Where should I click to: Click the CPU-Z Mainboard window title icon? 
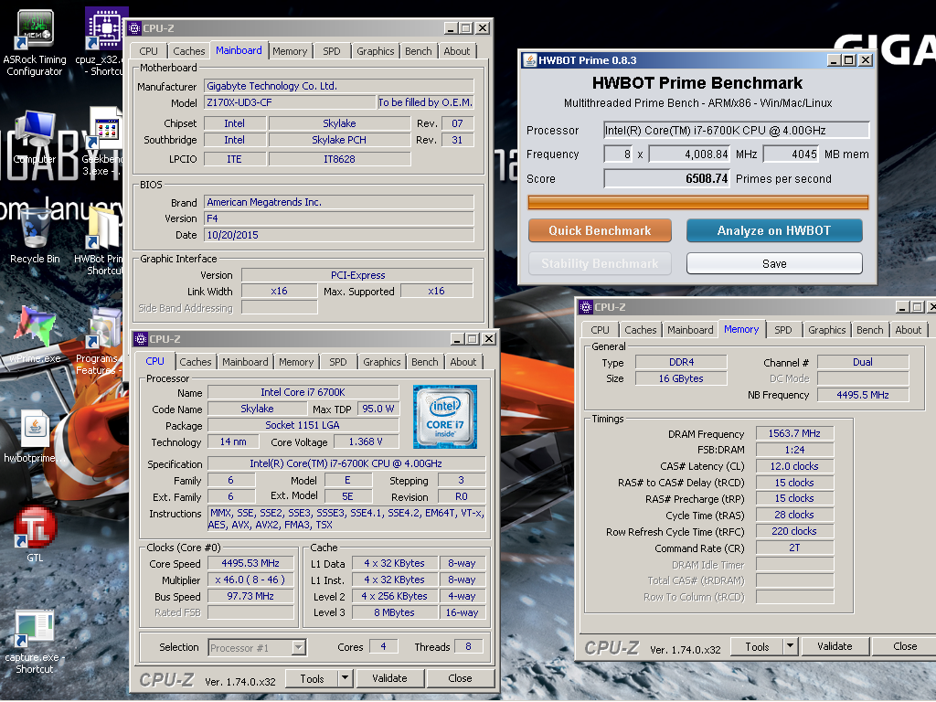(135, 28)
